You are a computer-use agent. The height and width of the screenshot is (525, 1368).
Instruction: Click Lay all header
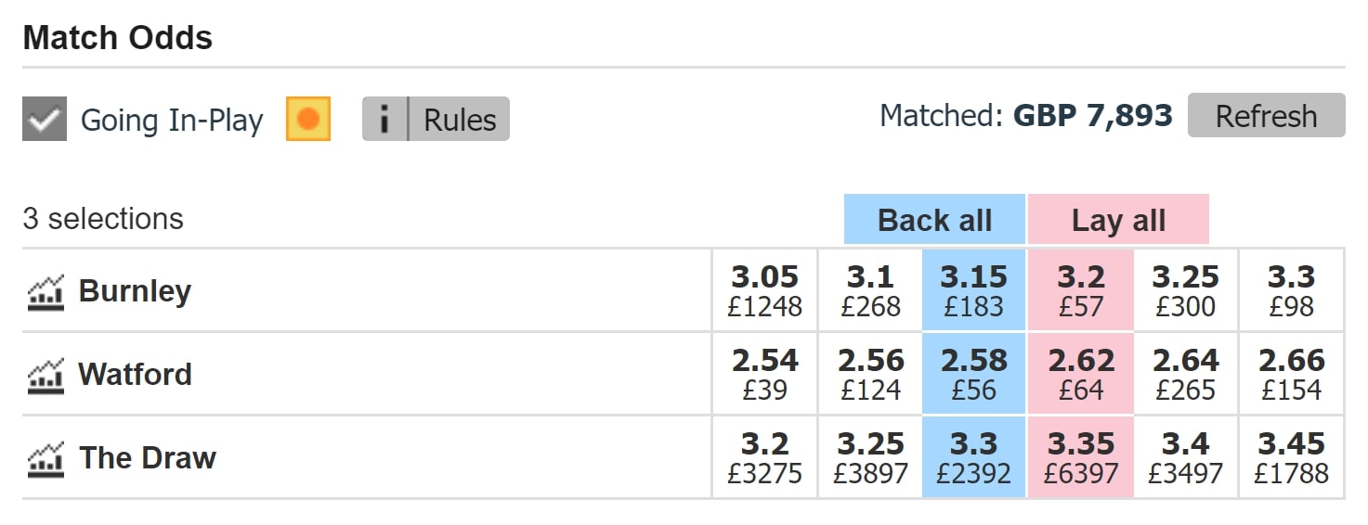coord(1118,220)
